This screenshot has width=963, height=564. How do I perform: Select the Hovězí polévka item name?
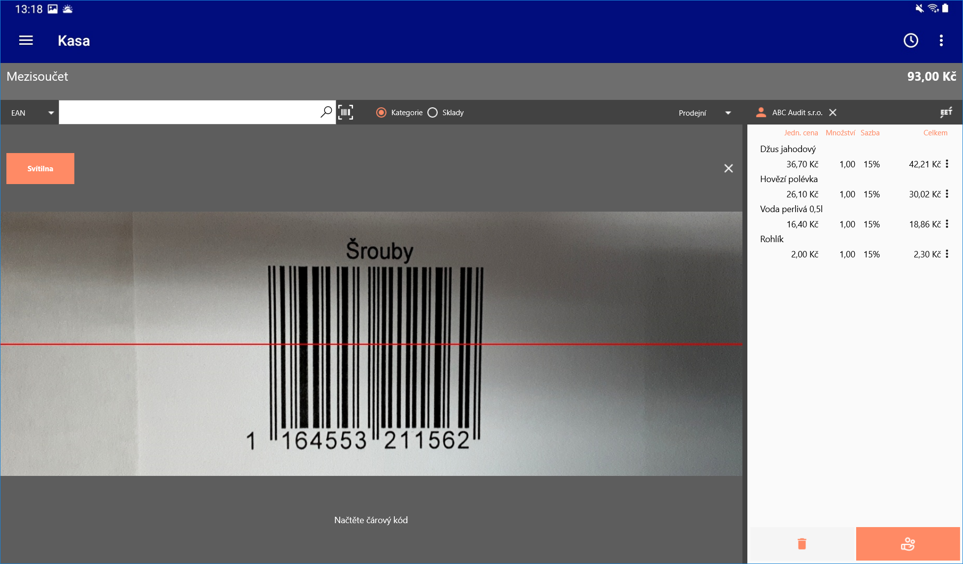[x=789, y=179]
